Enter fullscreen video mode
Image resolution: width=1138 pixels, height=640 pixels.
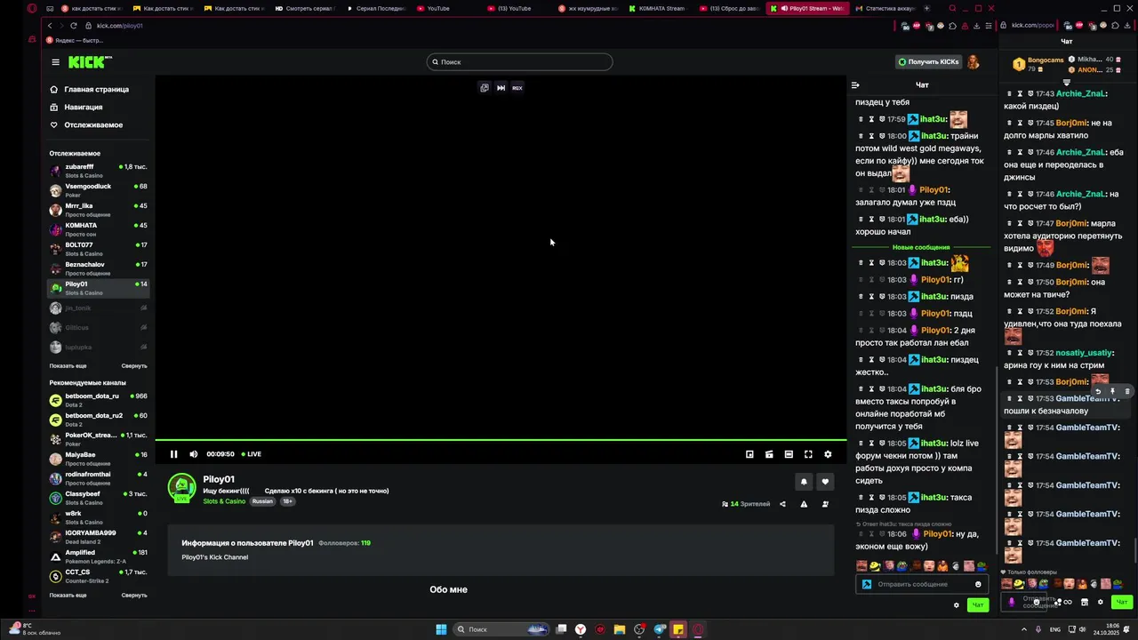(x=808, y=454)
